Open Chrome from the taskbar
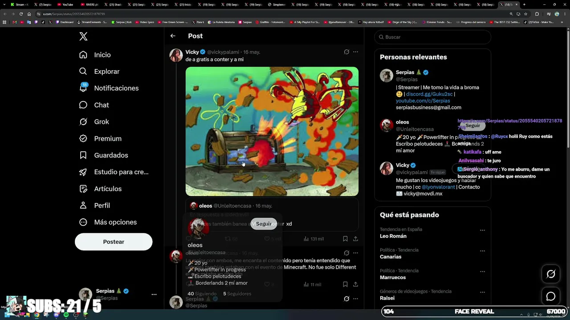The width and height of the screenshot is (570, 320). click(37, 315)
